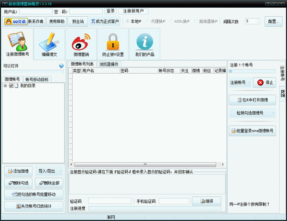Click the blue help icon above tree
287x221 pixels.
(x=61, y=66)
